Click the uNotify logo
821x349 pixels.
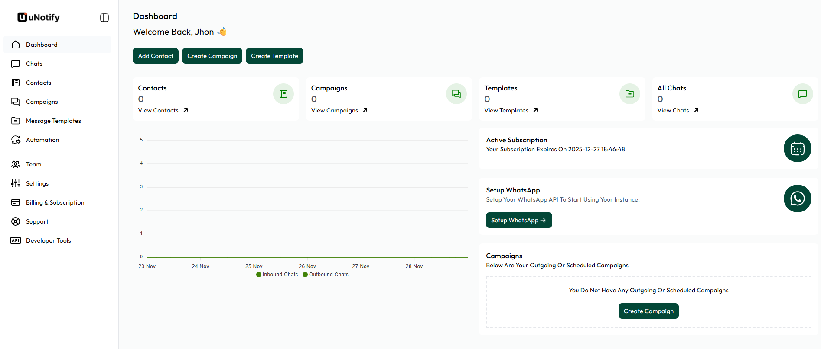[39, 17]
